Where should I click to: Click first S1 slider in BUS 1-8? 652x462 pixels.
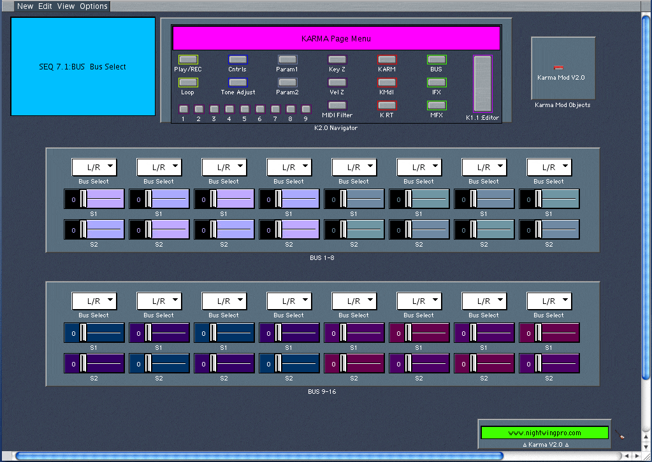pos(94,199)
